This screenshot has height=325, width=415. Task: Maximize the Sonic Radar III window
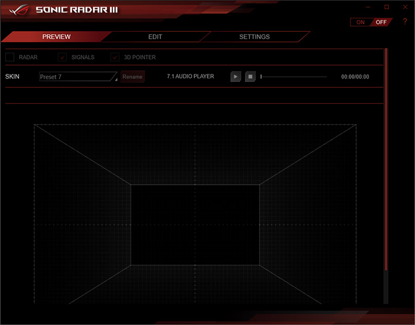(387, 7)
